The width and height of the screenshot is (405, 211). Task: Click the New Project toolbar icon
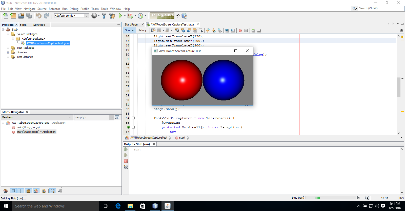[x=13, y=16]
